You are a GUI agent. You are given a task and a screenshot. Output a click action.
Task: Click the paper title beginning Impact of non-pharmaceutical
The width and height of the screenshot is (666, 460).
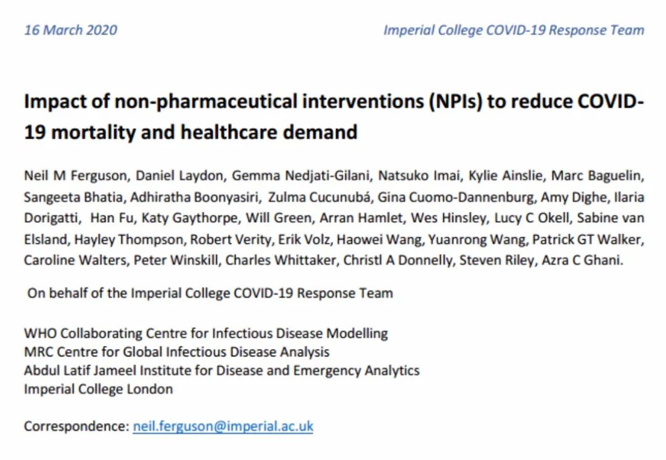[x=334, y=117]
